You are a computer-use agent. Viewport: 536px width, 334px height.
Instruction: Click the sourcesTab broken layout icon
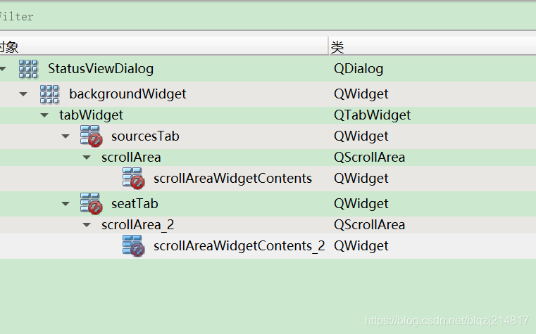[91, 136]
